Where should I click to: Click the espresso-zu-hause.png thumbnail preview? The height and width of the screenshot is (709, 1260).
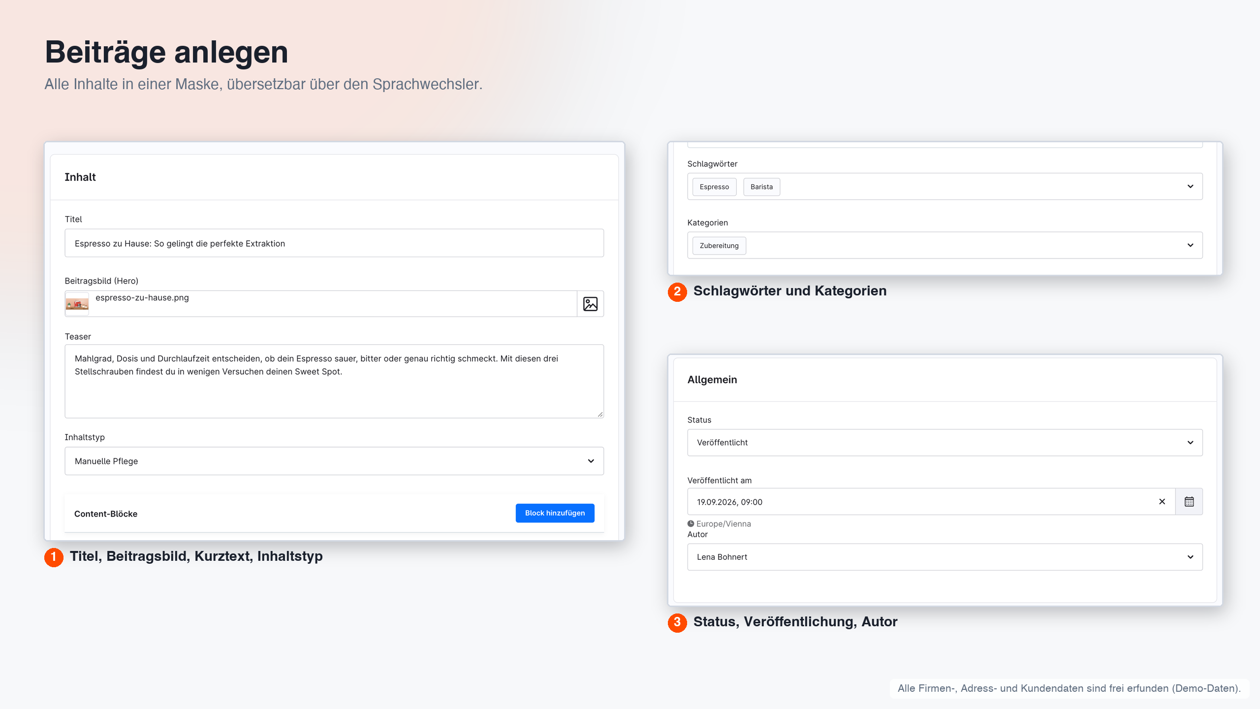[x=77, y=304]
